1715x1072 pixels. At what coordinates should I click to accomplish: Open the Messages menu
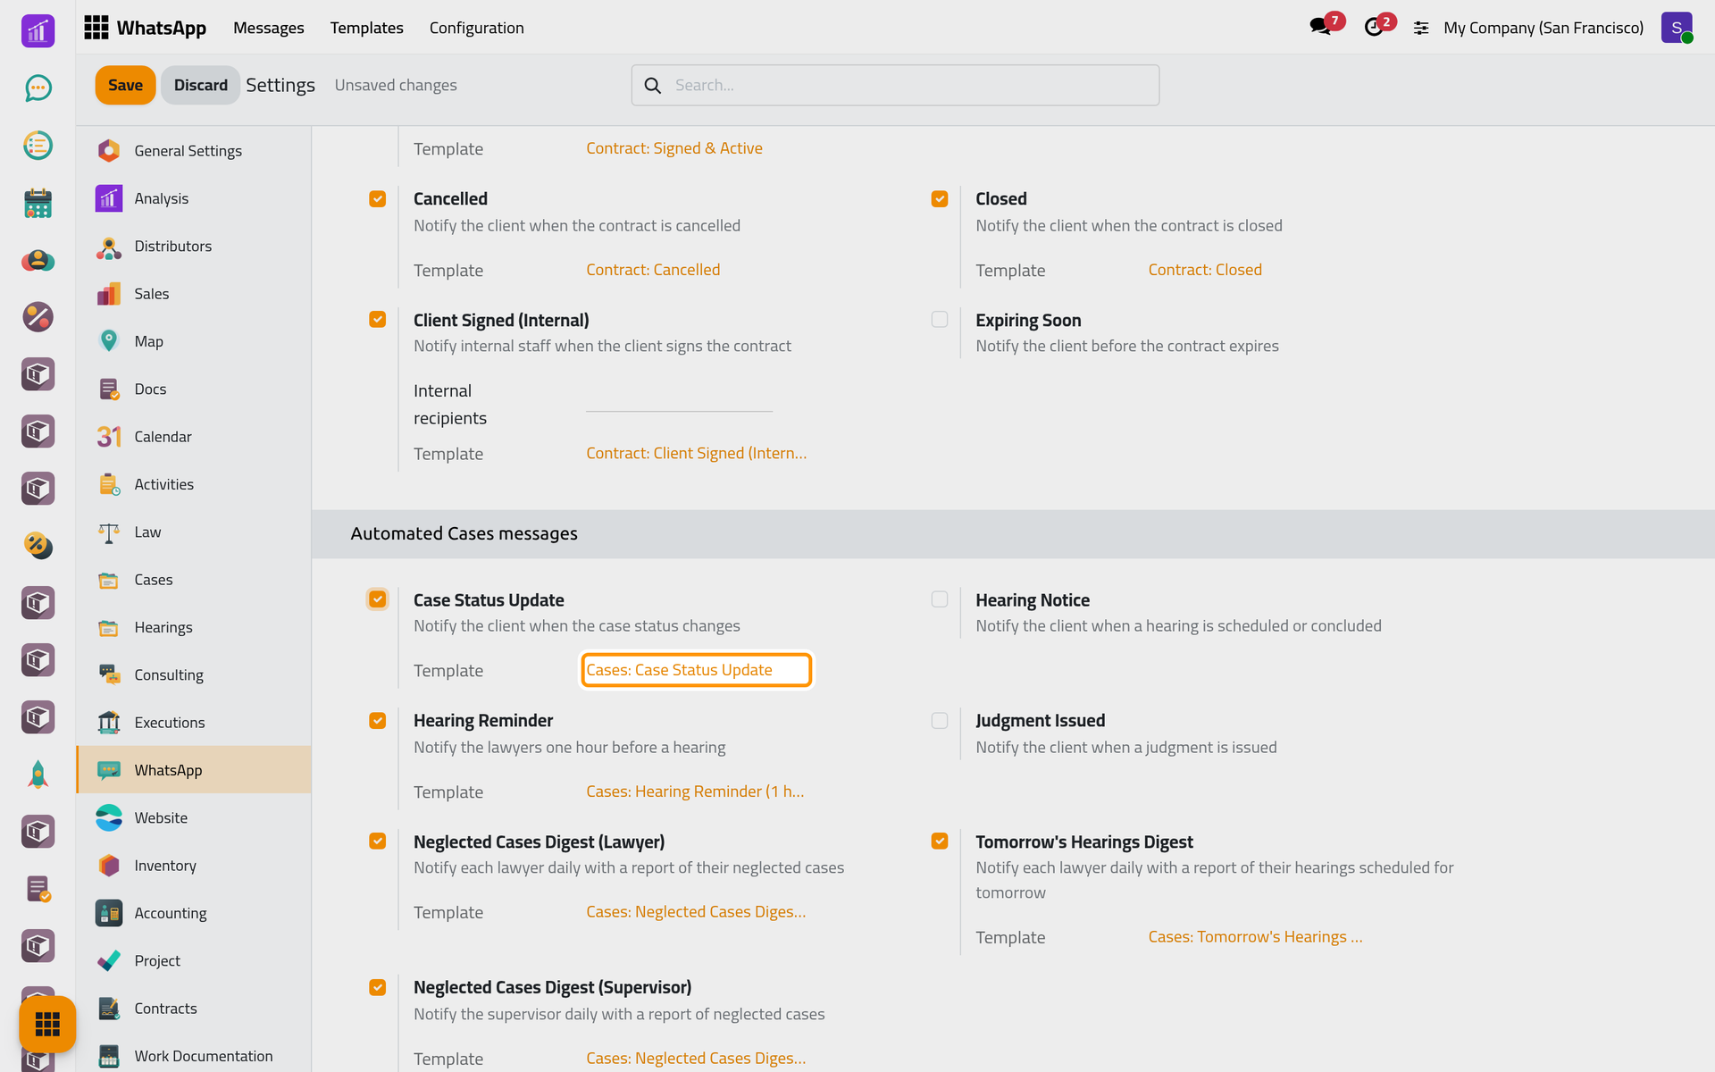coord(269,28)
